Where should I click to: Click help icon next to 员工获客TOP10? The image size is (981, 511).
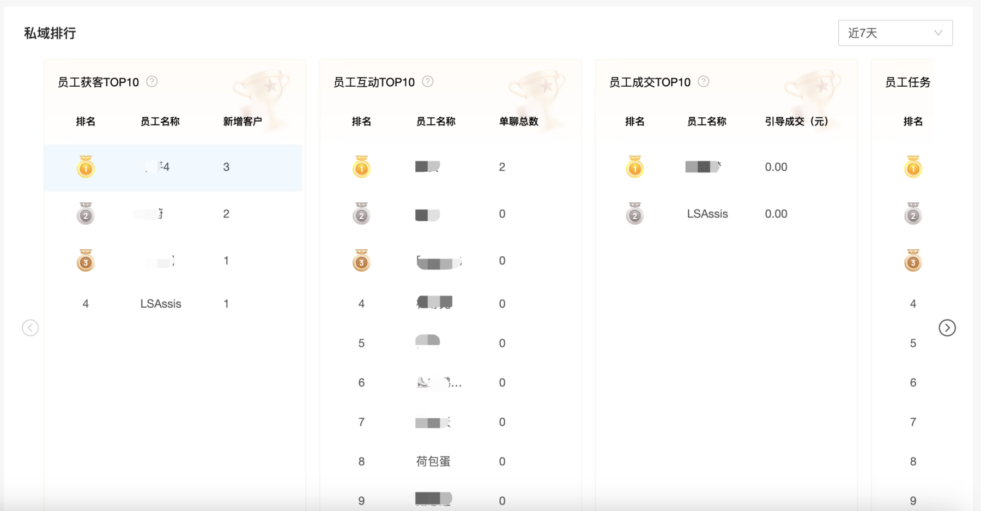pyautogui.click(x=152, y=82)
